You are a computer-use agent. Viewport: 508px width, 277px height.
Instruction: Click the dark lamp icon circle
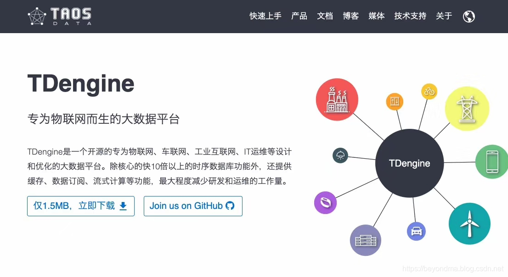340,155
